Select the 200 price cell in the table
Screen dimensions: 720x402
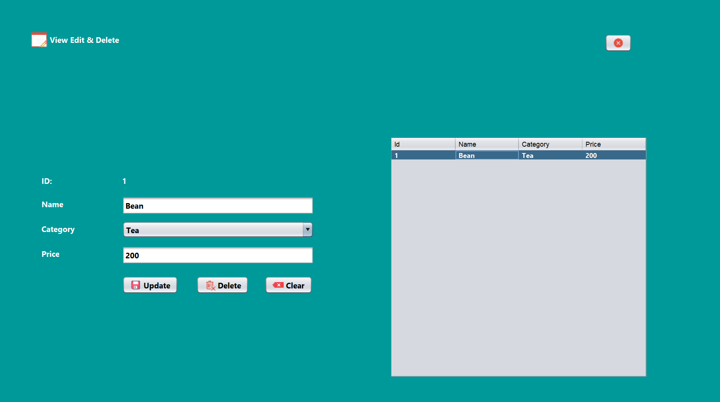coord(613,155)
